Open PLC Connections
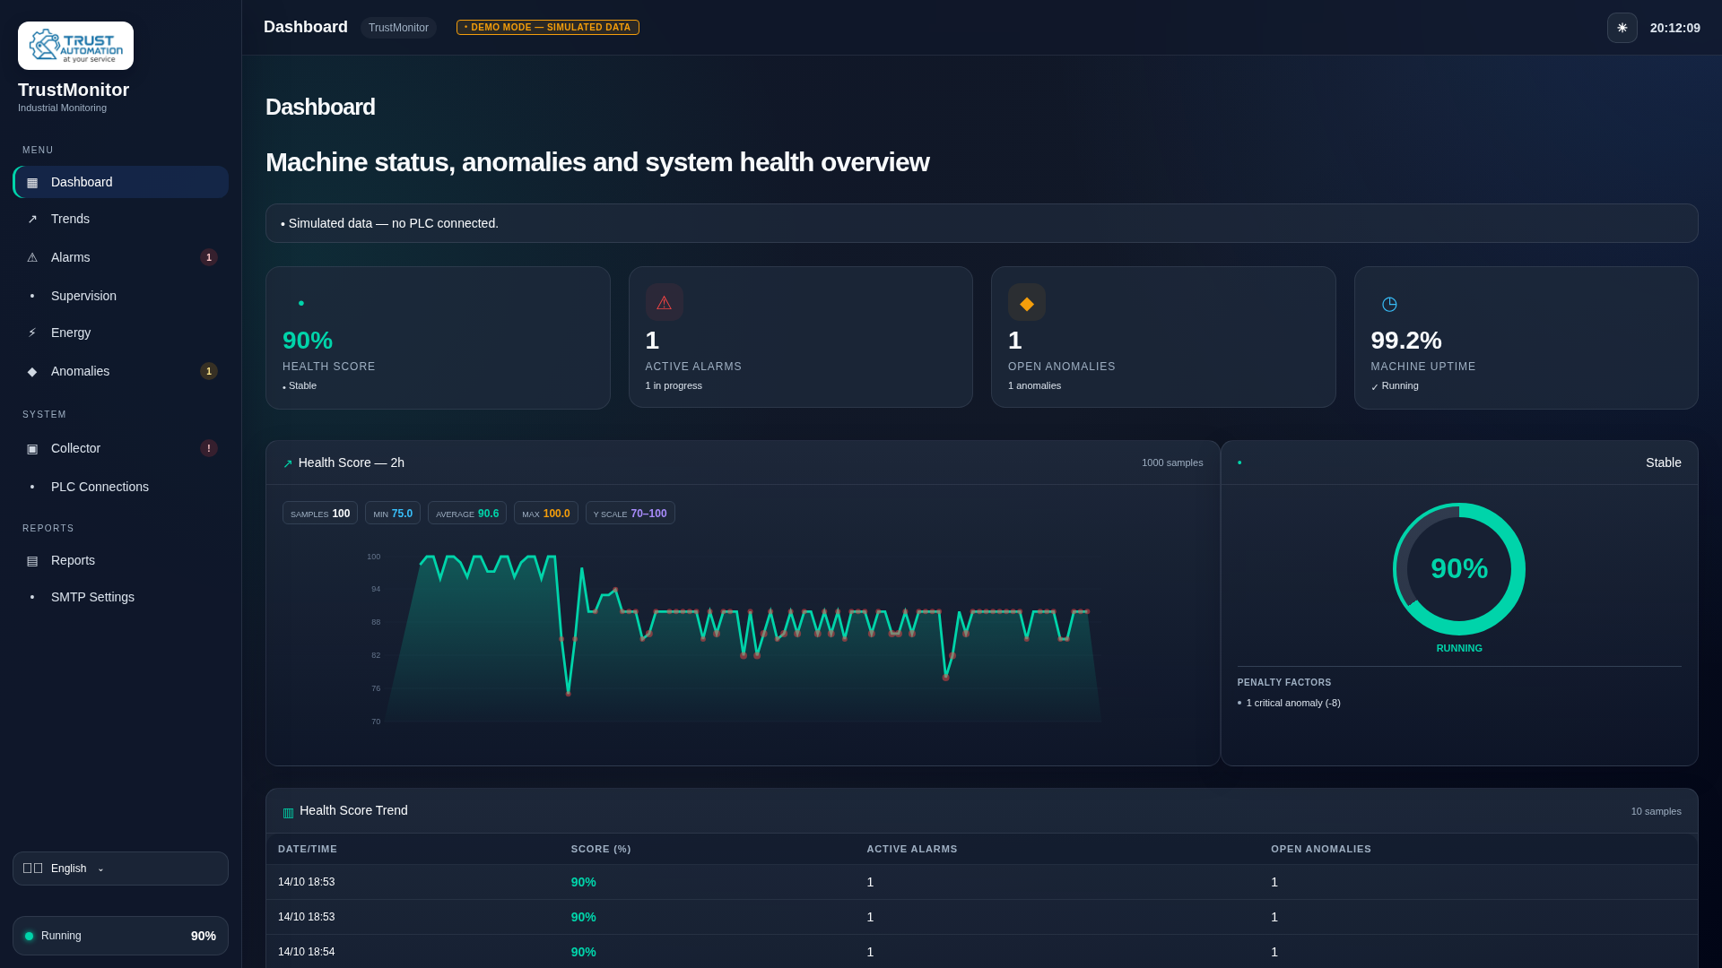Screen dimensions: 1722x968 point(120,487)
